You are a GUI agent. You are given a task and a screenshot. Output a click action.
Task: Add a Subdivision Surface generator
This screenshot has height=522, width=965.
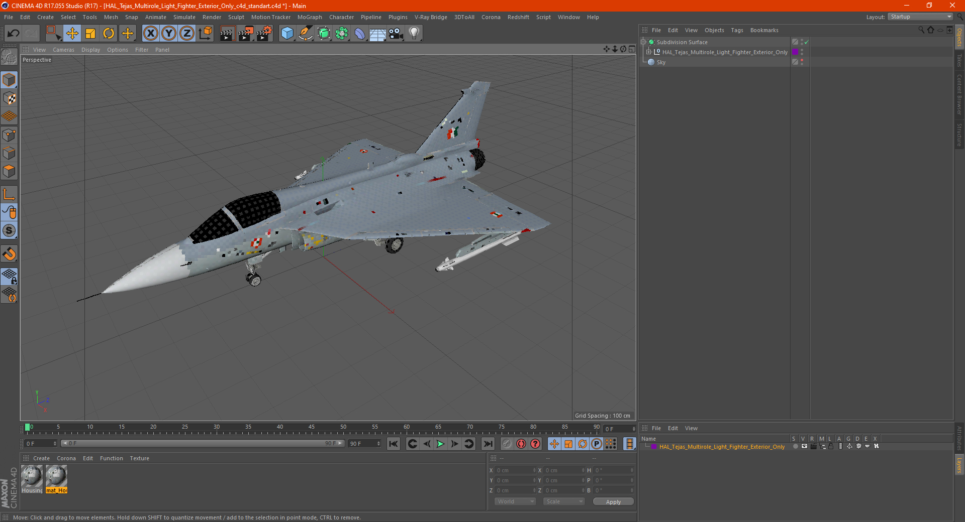324,34
